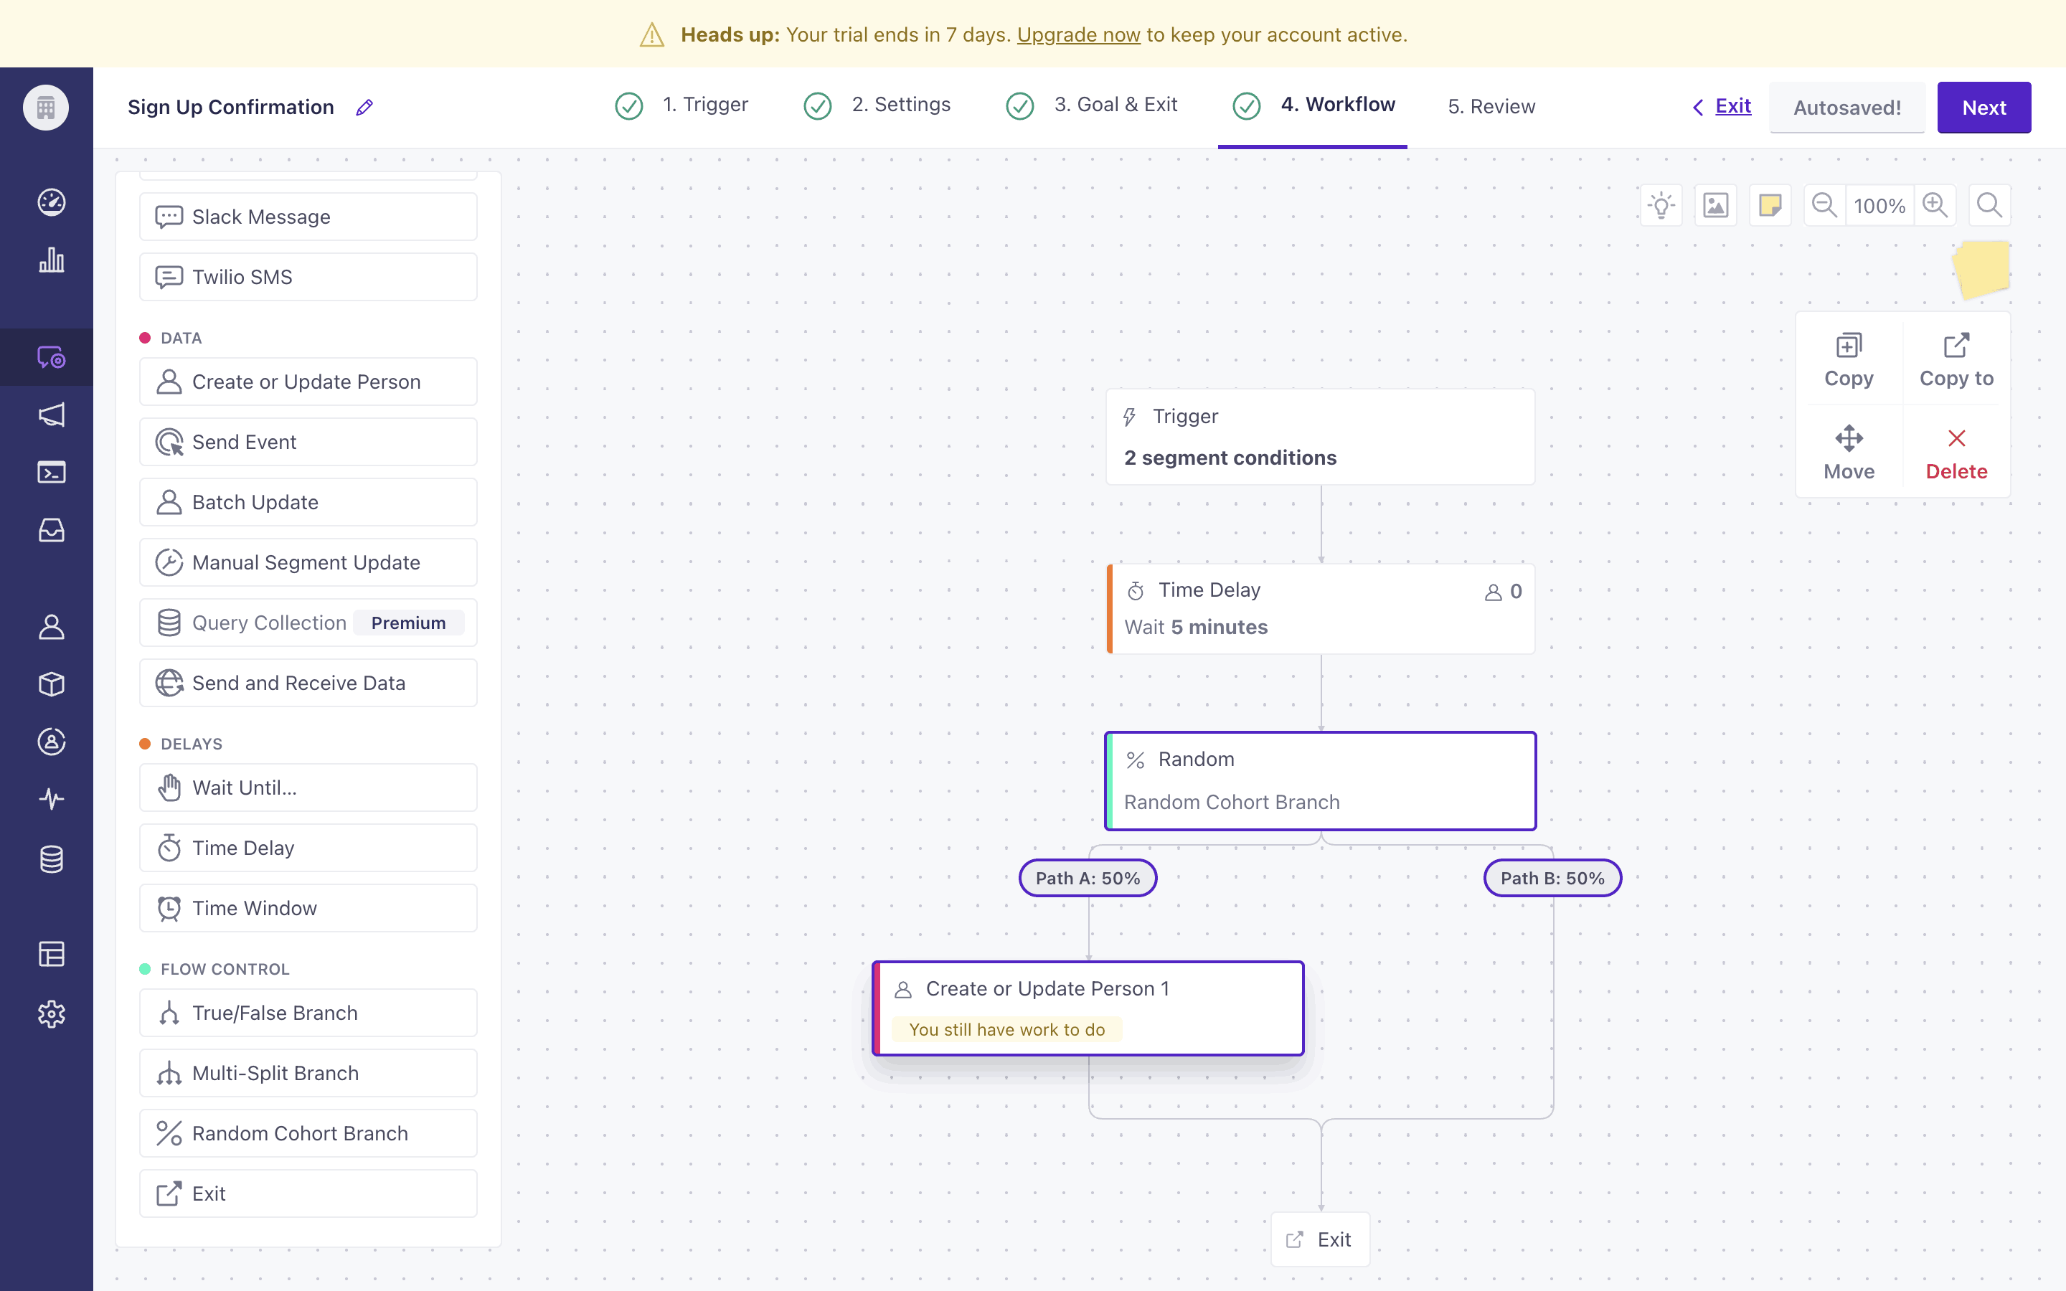Screen dimensions: 2066x1291
Task: Click the Next button
Action: tap(1984, 108)
